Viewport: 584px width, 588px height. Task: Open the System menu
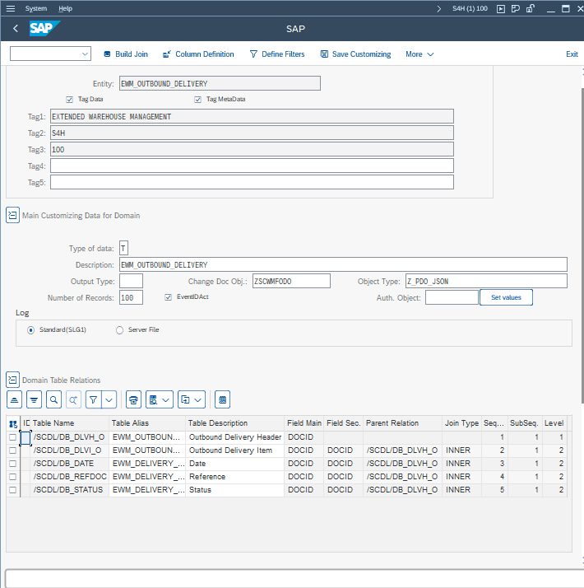36,8
